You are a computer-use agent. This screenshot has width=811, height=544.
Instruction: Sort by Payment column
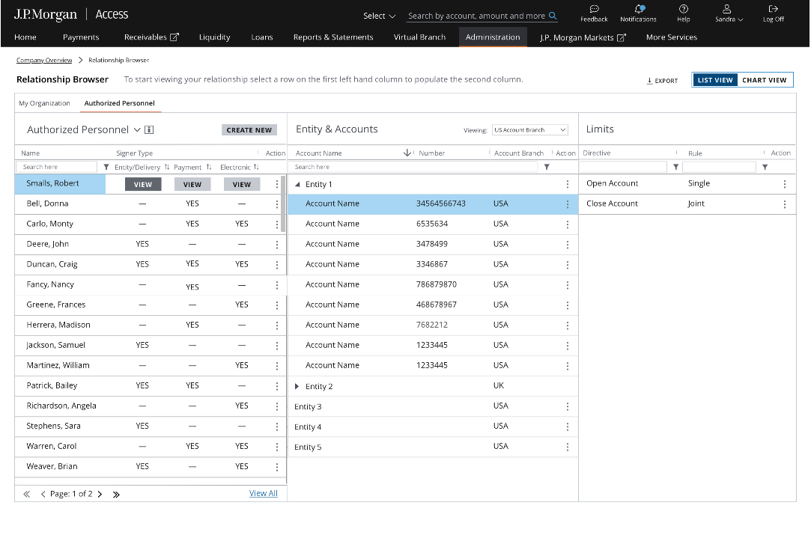[209, 167]
